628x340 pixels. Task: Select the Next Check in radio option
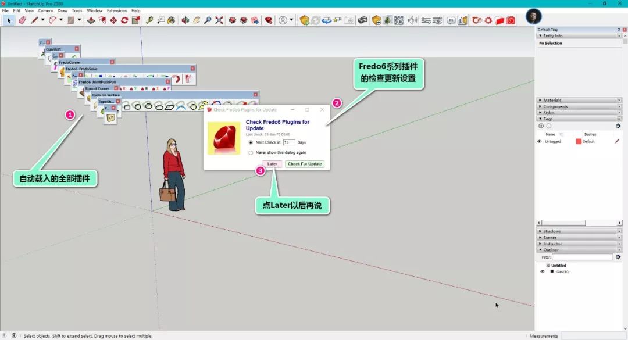pos(251,142)
